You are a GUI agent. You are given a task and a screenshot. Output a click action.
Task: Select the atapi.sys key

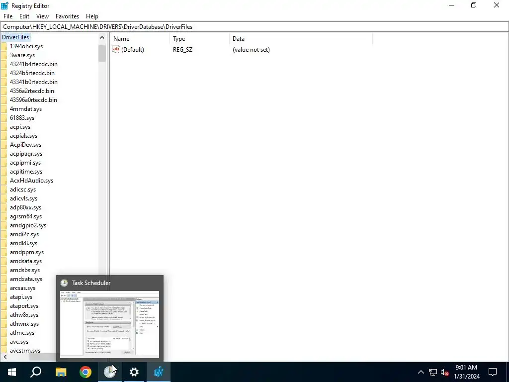(x=21, y=297)
